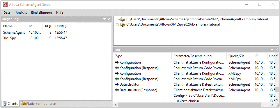
Task: Maximize the Altova SchemaAgent Server window
Action: click(260, 4)
